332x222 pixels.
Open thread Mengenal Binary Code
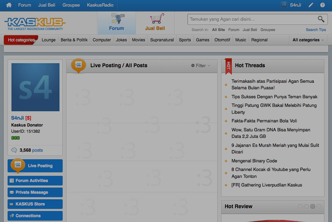click(254, 161)
